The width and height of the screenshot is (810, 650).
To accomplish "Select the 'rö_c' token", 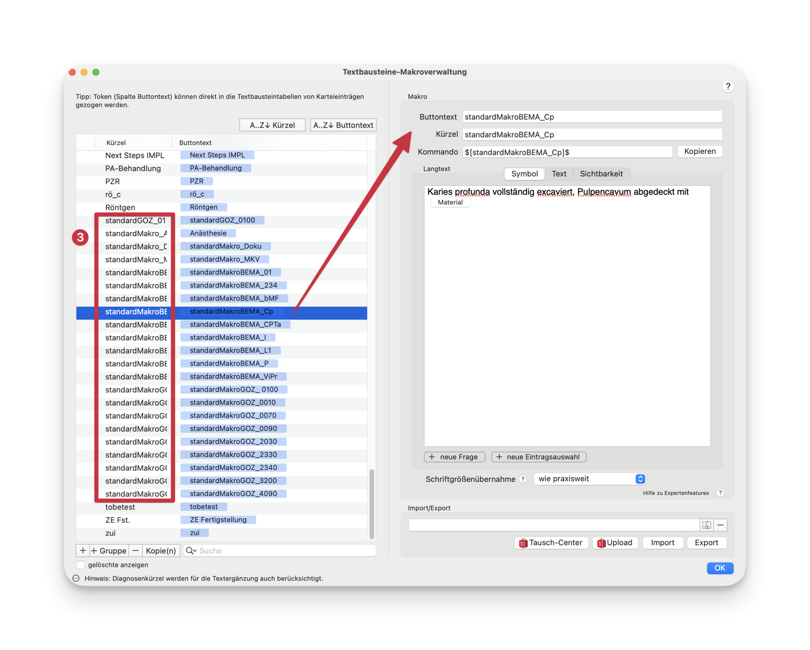I will 197,194.
